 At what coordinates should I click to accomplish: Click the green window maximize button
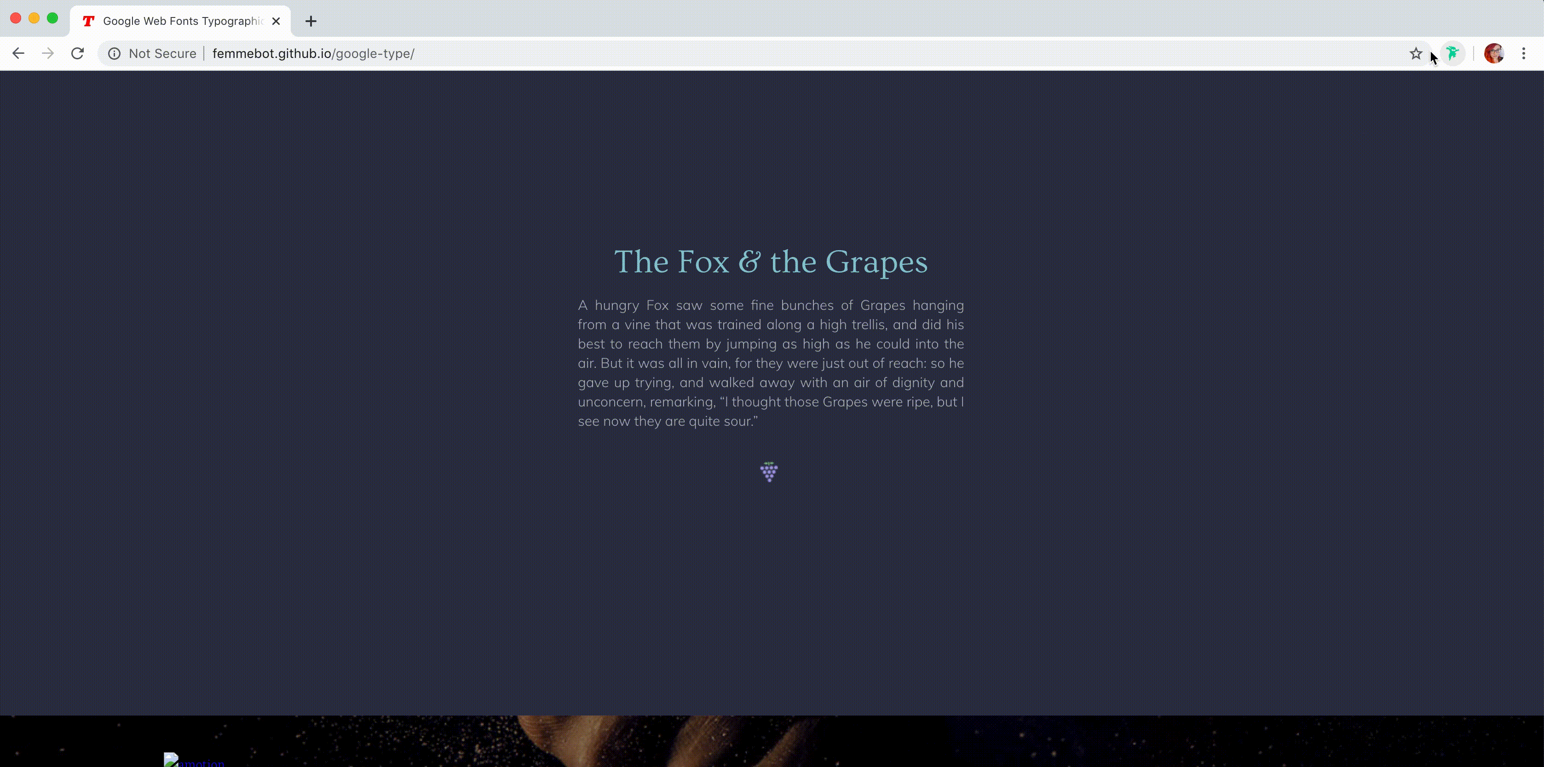pyautogui.click(x=53, y=18)
